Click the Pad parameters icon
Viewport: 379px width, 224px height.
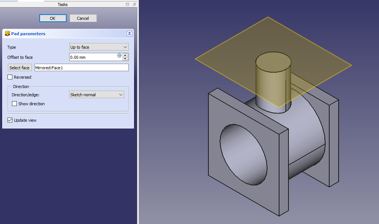tap(7, 34)
